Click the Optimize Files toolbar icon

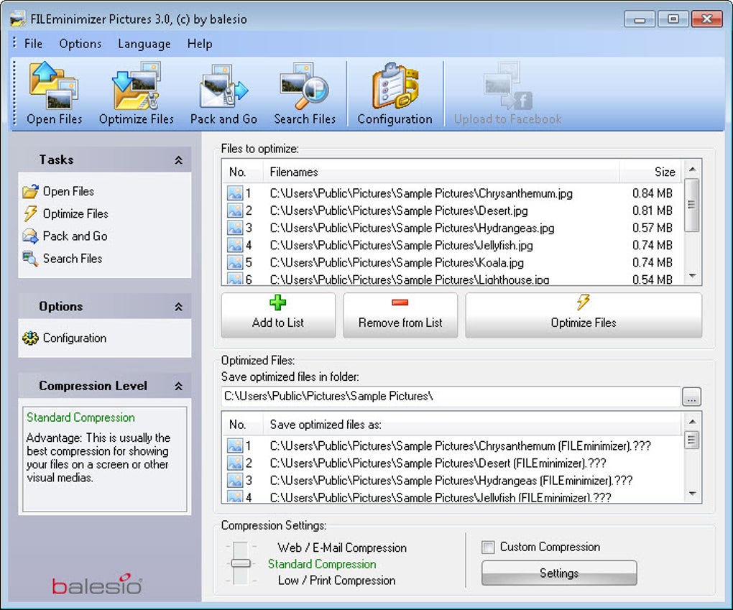[x=136, y=85]
